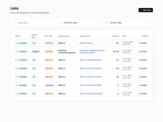
Task: Click List badge in the Continuous row
Action: click(34, 85)
